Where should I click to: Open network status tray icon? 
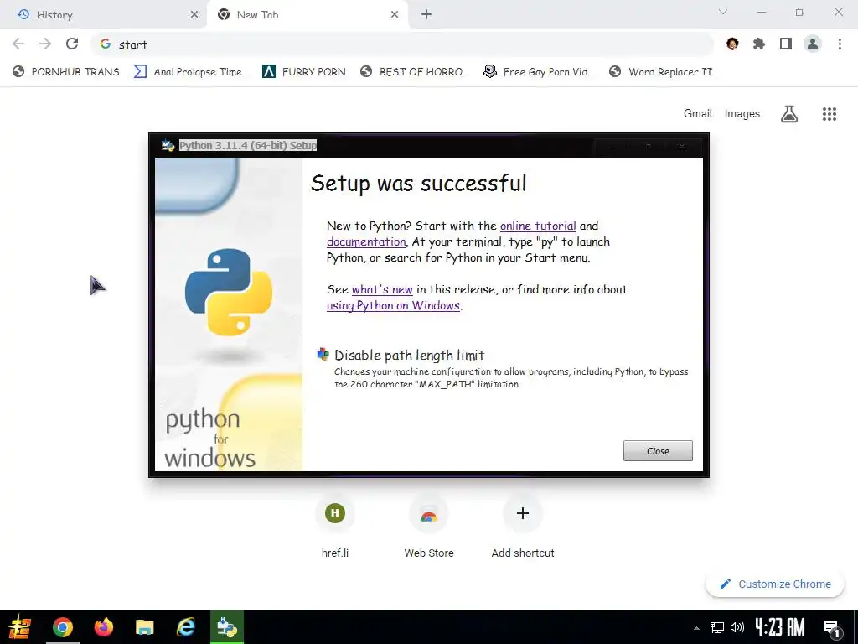pos(717,627)
